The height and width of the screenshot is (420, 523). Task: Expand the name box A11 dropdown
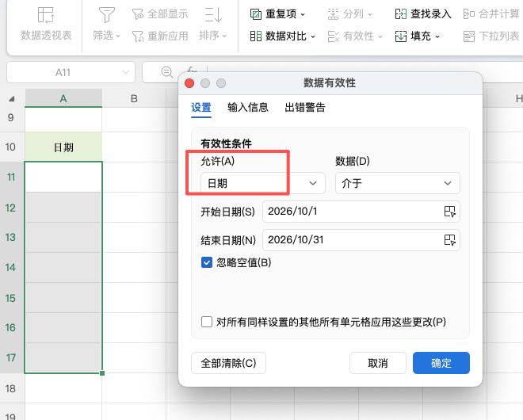pyautogui.click(x=126, y=72)
